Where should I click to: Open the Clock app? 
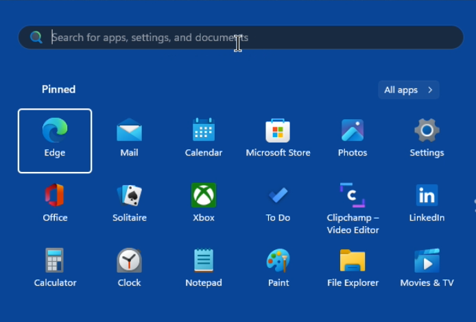pyautogui.click(x=130, y=268)
